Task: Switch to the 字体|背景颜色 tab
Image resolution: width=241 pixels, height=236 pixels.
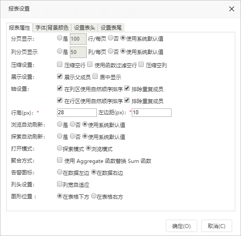Action: coord(52,28)
